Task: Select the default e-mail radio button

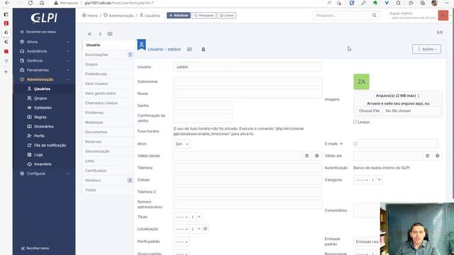Action: (355, 144)
